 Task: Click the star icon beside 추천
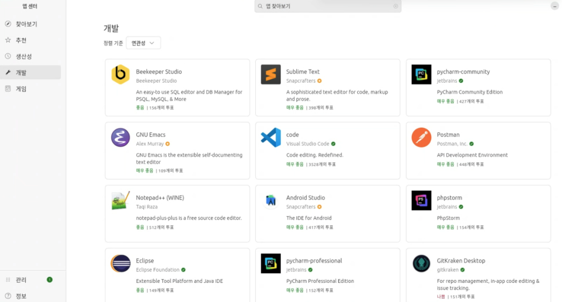click(8, 40)
